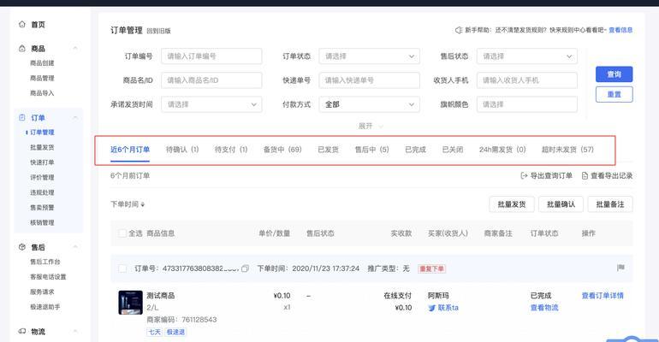This screenshot has height=342, width=659.
Task: Click the 批量确认 button
Action: pyautogui.click(x=561, y=204)
